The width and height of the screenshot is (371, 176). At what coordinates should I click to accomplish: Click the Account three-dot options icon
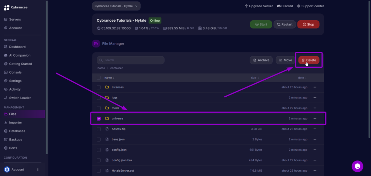click(38, 169)
